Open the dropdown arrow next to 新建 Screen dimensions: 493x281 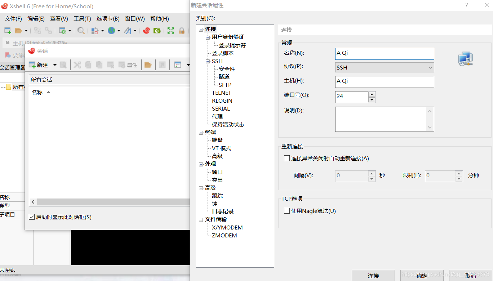pos(55,65)
